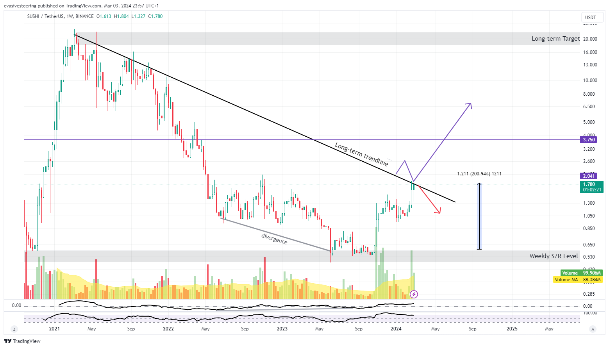
Task: Click the Long-term trendline text label
Action: click(362, 154)
